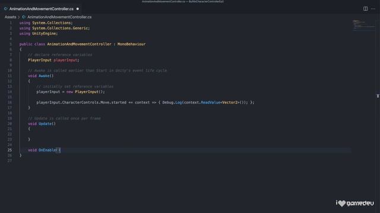Click 'Vector2' on line 16
Viewport: 380px width, 213px height.
point(230,102)
